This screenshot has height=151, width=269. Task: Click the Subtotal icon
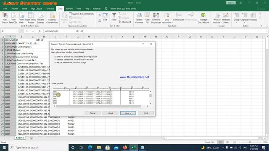click(x=253, y=17)
